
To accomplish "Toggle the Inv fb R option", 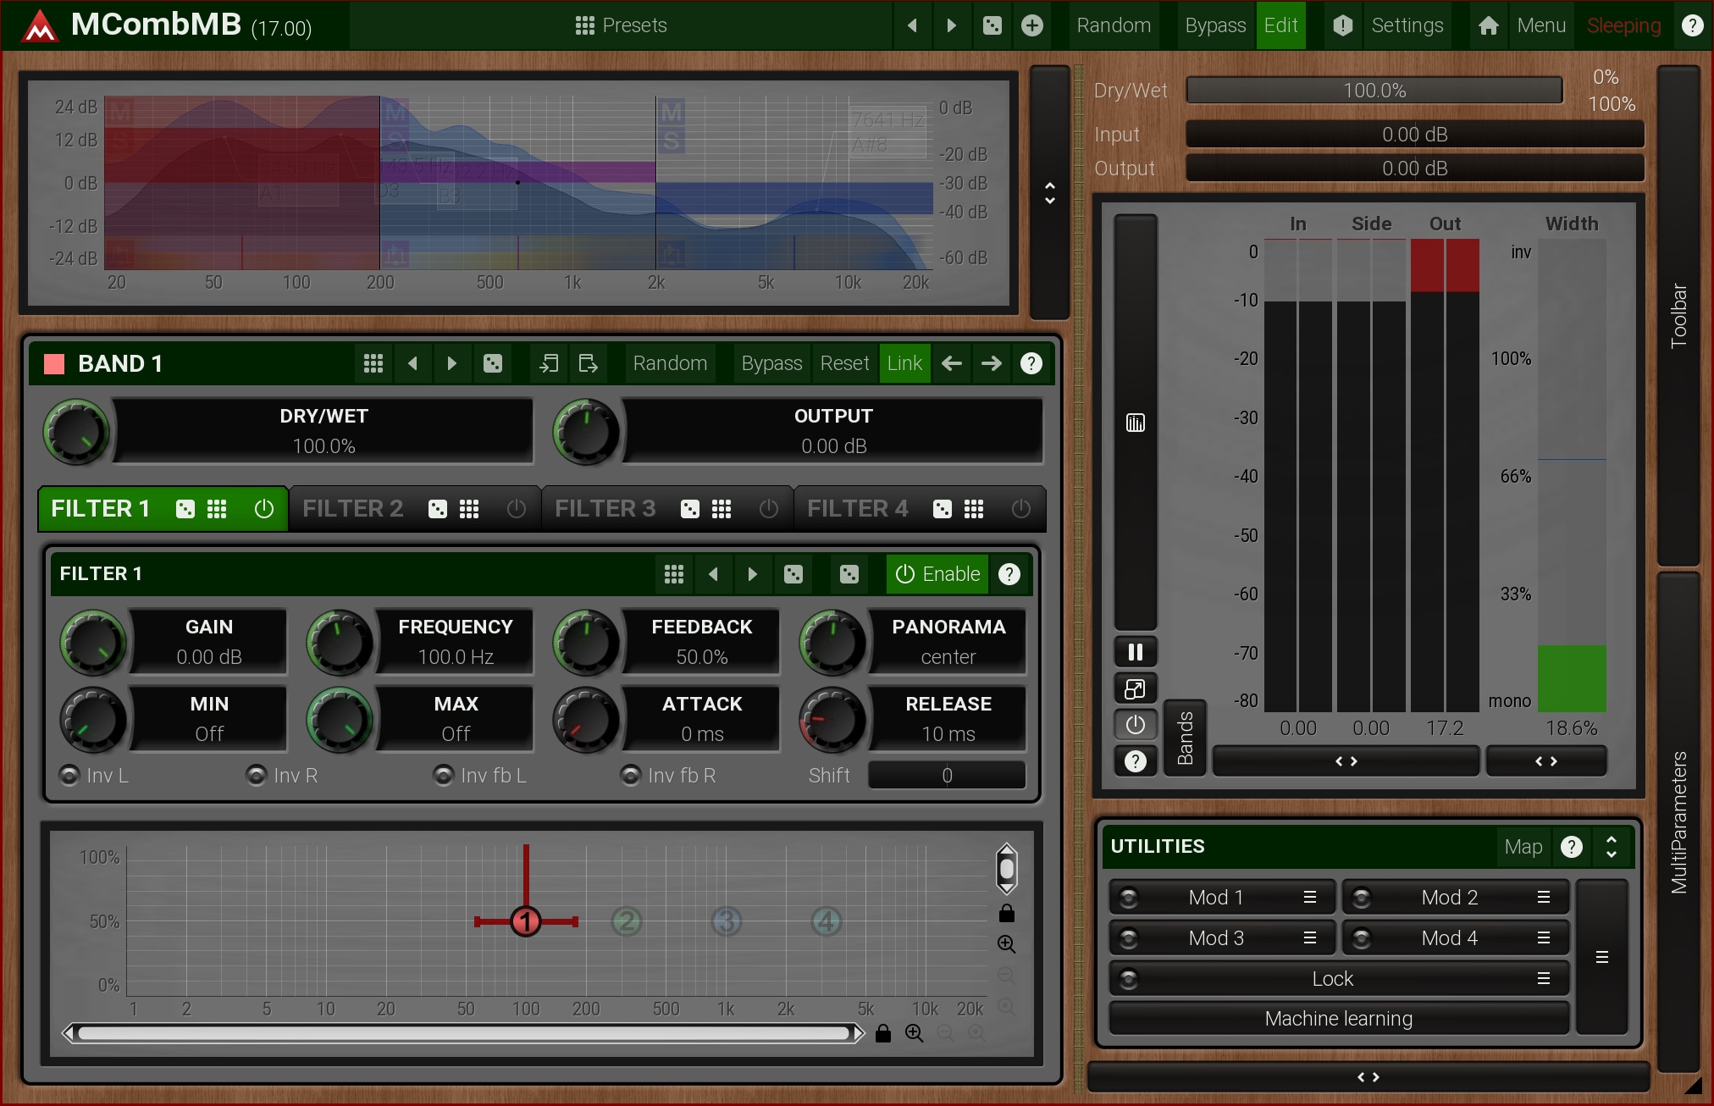I will click(x=630, y=775).
